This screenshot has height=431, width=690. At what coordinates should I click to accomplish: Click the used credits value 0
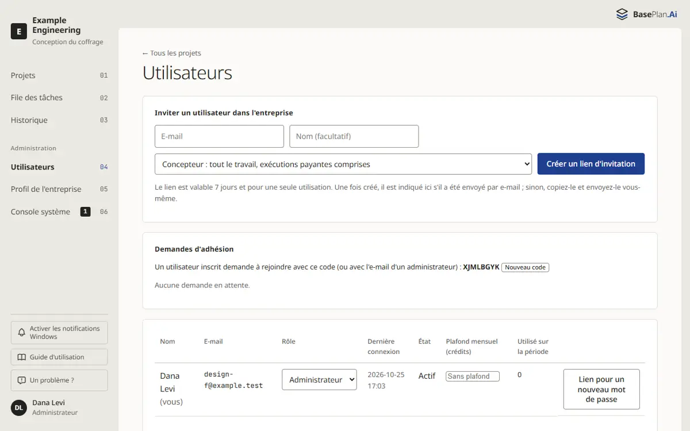tap(520, 375)
